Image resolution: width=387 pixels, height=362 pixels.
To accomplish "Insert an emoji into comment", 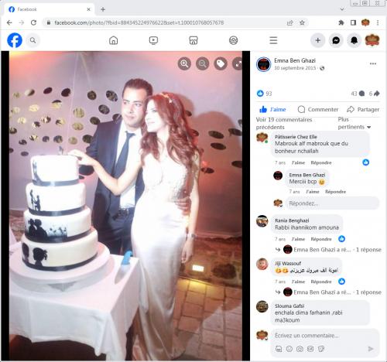I will (289, 349).
